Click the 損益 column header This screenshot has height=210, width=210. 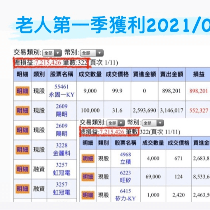[x=198, y=74]
